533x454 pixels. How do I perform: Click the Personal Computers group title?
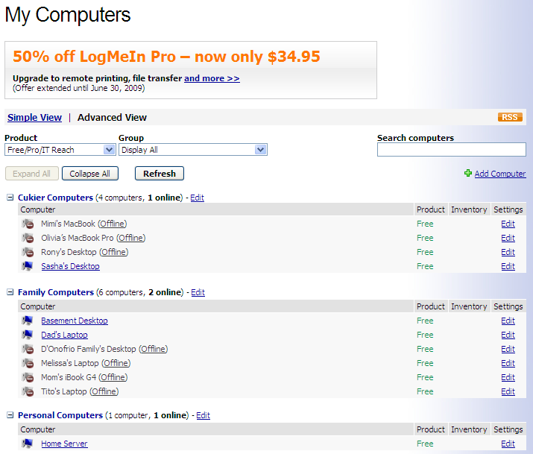click(60, 415)
